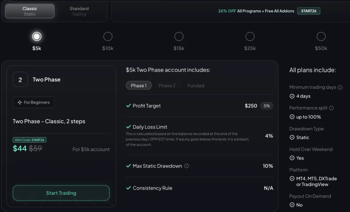Switch to the Funded tab
This screenshot has width=350, height=212.
point(195,85)
